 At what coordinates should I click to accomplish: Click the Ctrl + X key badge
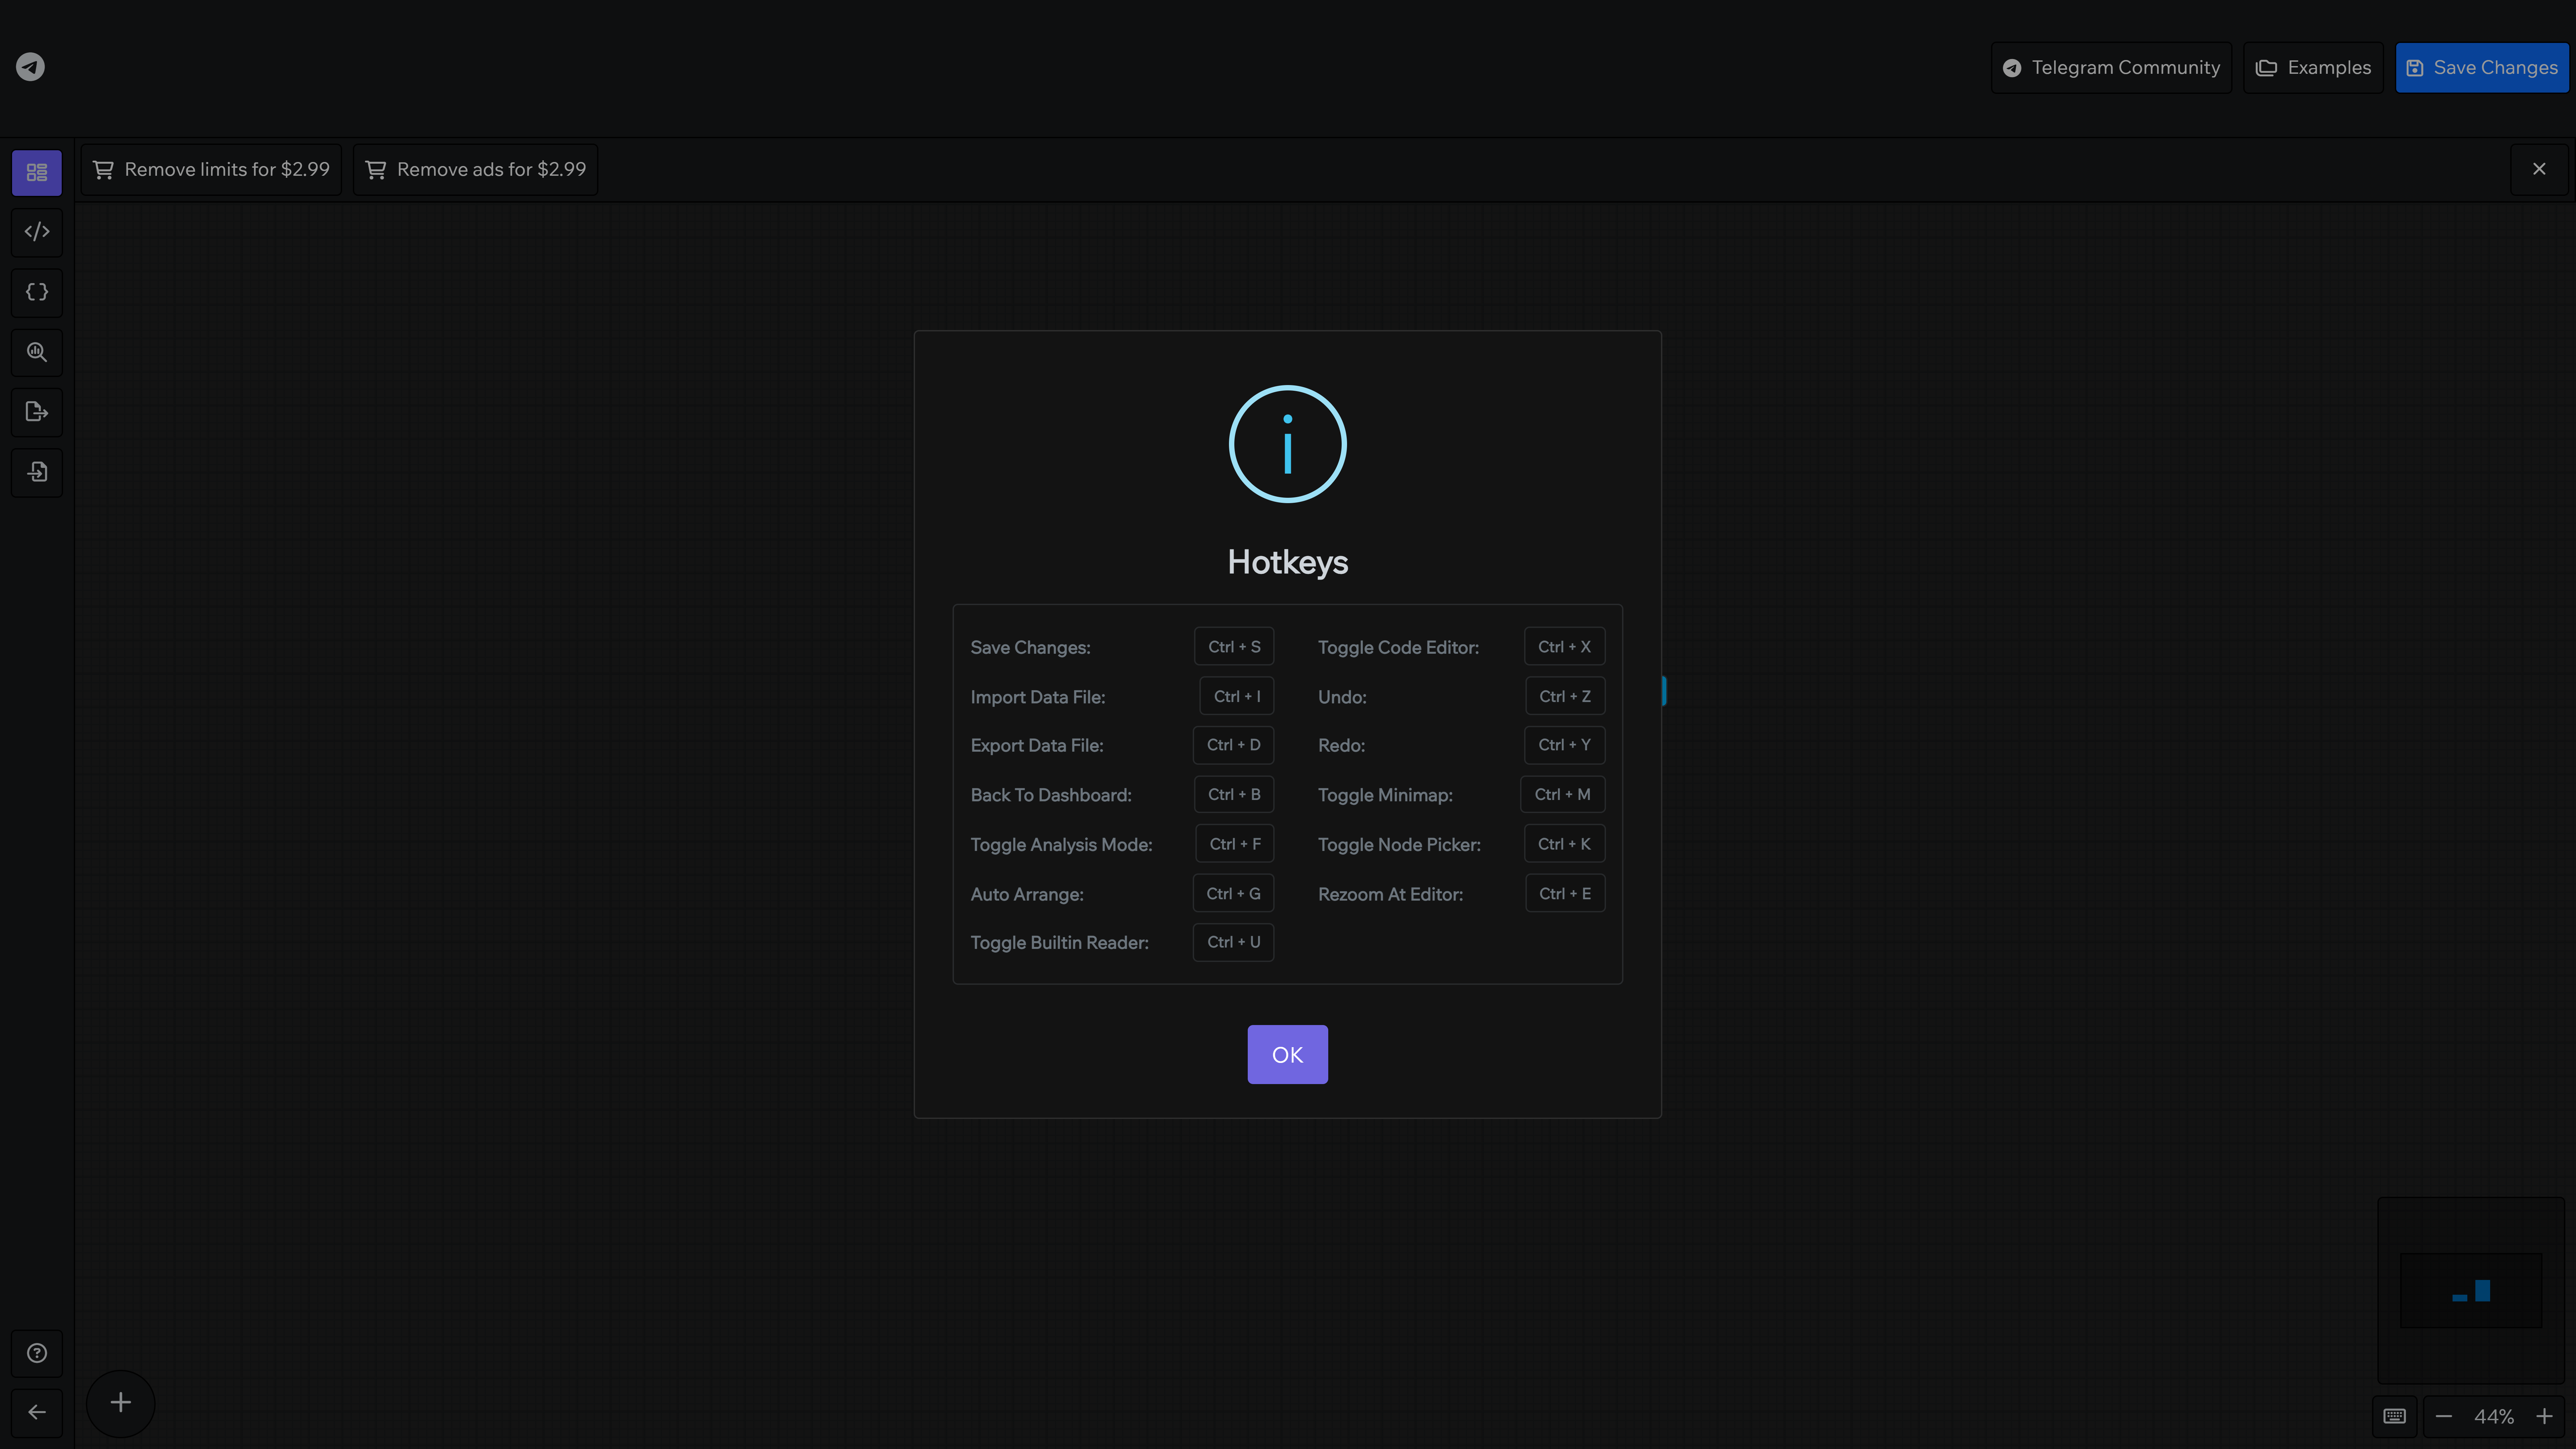click(1565, 646)
